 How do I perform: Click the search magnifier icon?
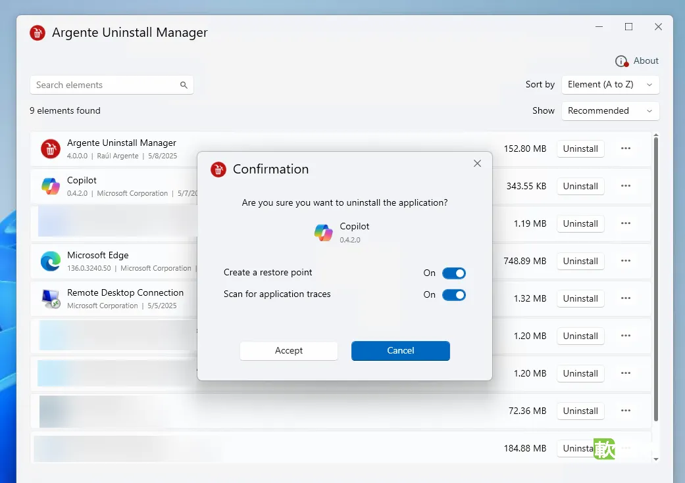pyautogui.click(x=184, y=85)
